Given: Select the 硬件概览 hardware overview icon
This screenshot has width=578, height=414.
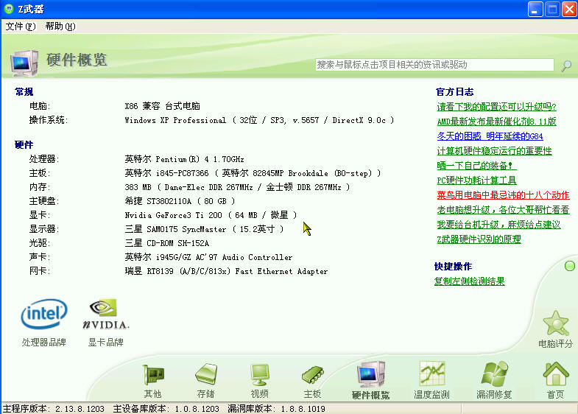Looking at the screenshot, I should 371,374.
